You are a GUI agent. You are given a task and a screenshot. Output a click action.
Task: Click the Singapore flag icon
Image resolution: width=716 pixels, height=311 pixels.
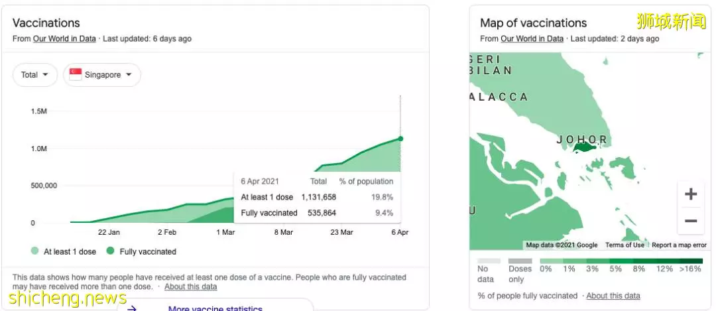[x=76, y=74]
